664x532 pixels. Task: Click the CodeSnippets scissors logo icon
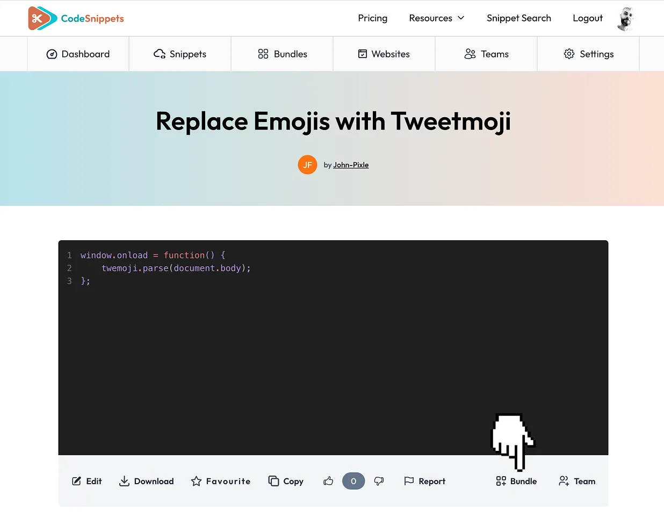pyautogui.click(x=42, y=18)
